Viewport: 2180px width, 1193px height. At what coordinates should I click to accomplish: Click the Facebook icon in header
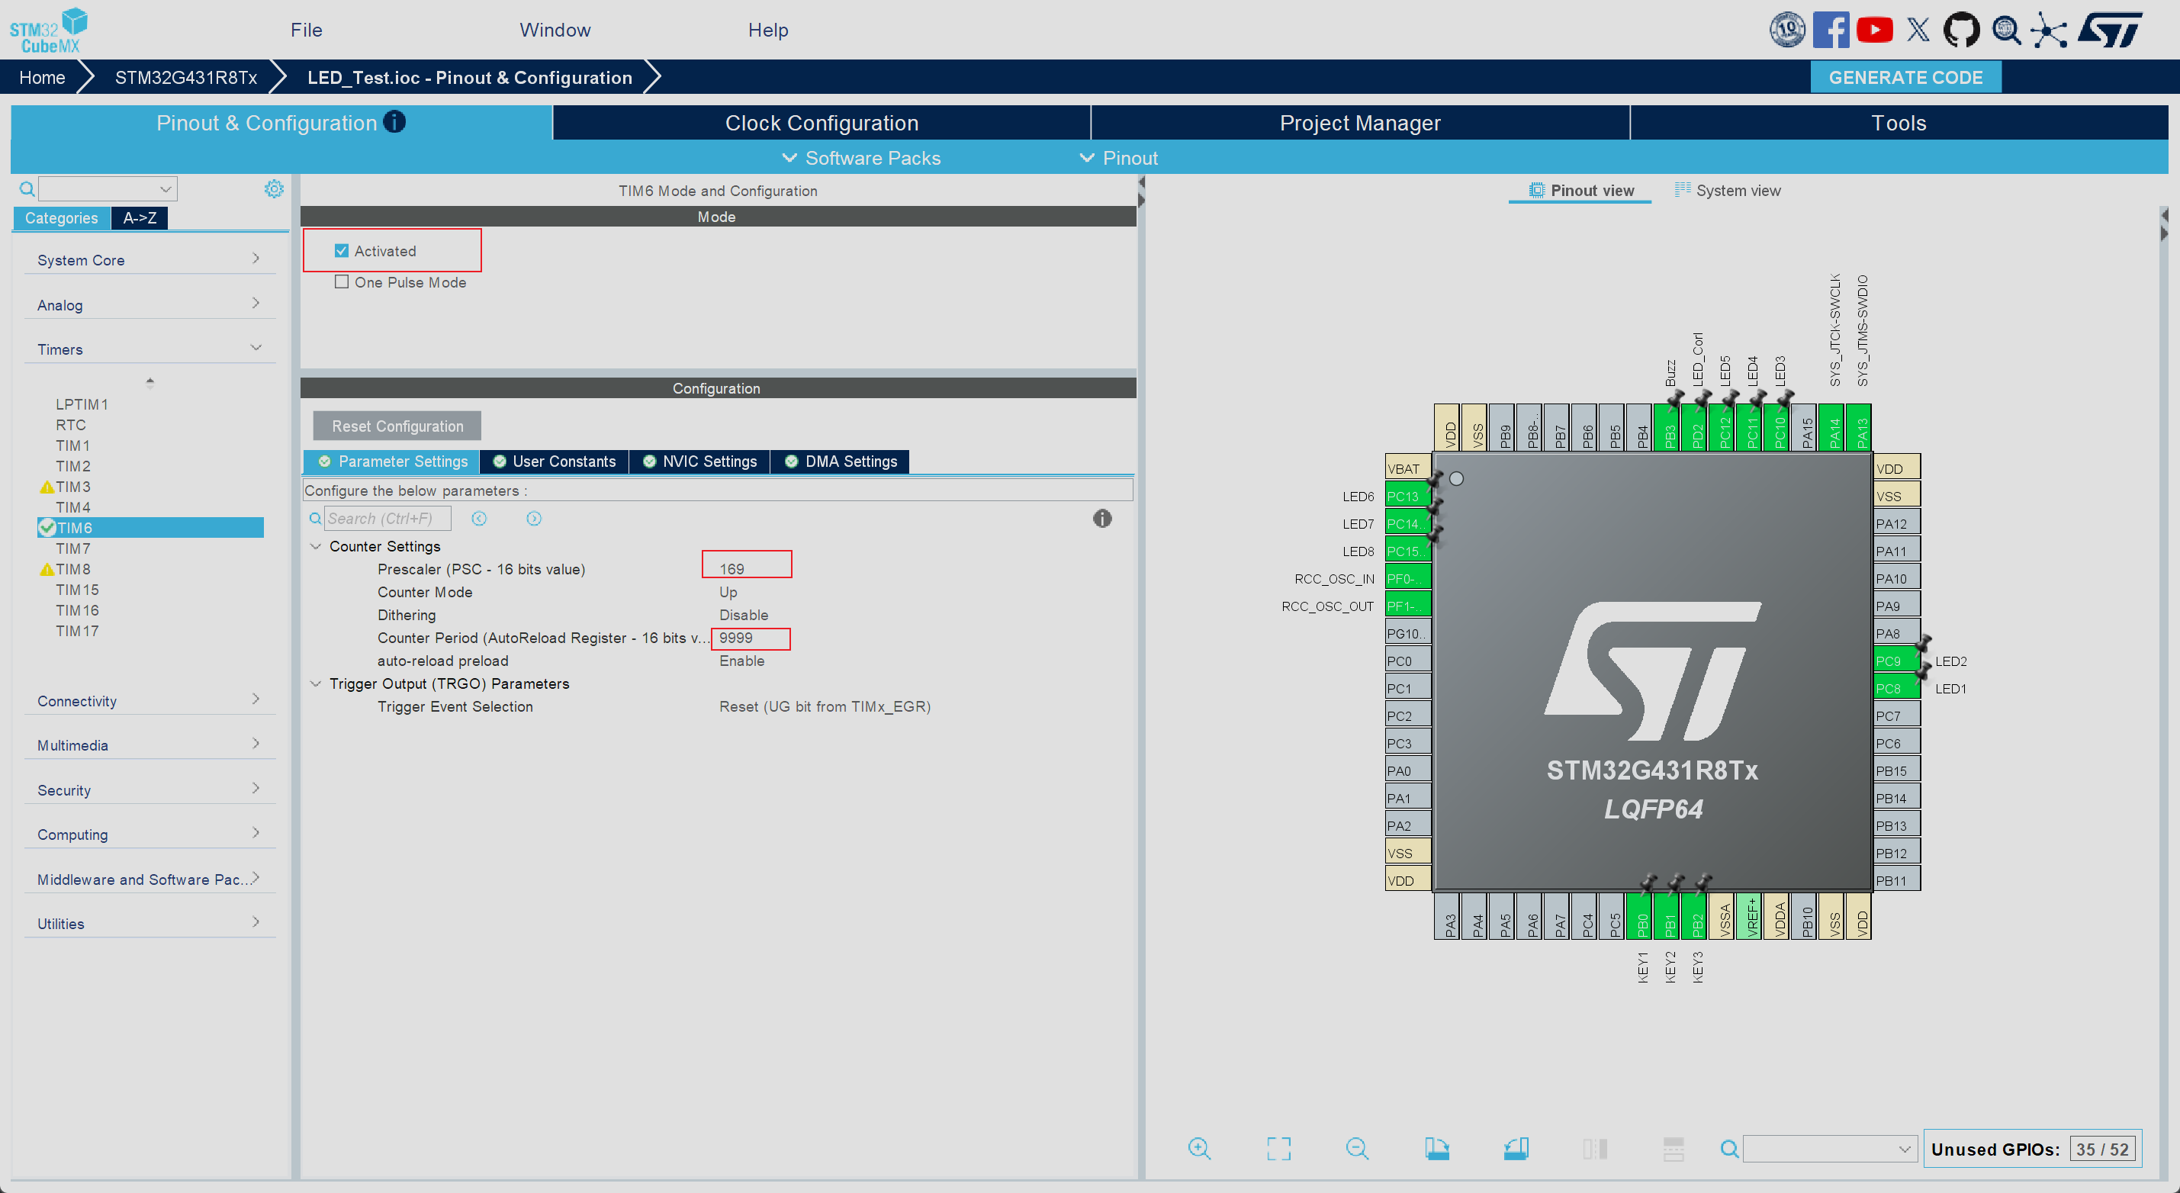[x=1831, y=31]
